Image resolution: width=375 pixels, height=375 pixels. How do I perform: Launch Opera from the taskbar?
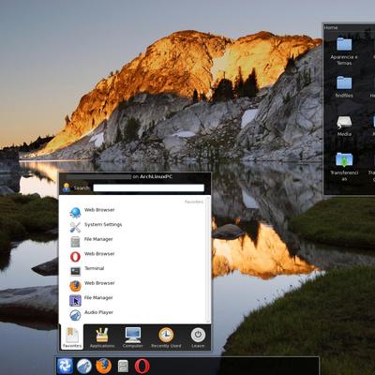pyautogui.click(x=142, y=366)
